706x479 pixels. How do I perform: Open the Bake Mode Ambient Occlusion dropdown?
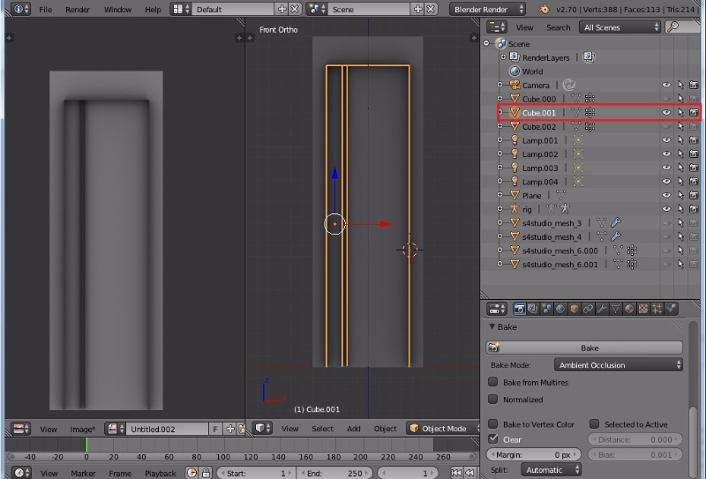pyautogui.click(x=619, y=365)
